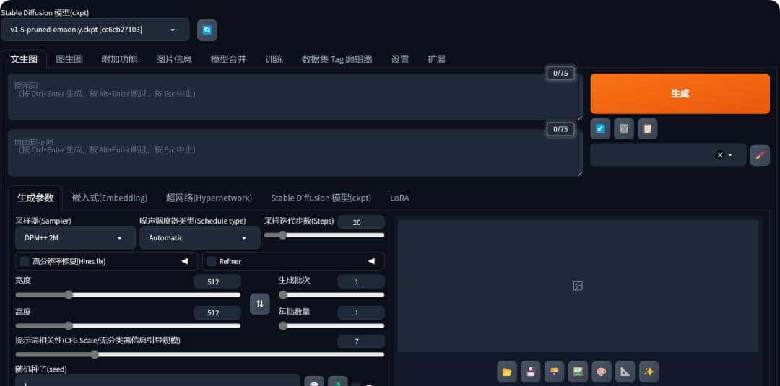Select the 嵌入式(Embedding) sub-tab
Viewport: 780px width, 386px height.
tap(110, 198)
